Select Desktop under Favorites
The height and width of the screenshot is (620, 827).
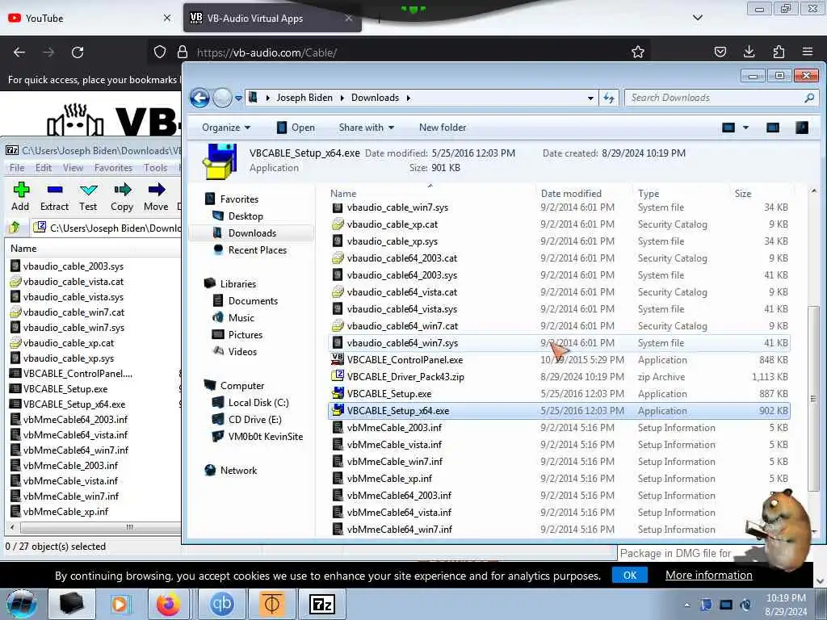click(x=246, y=216)
